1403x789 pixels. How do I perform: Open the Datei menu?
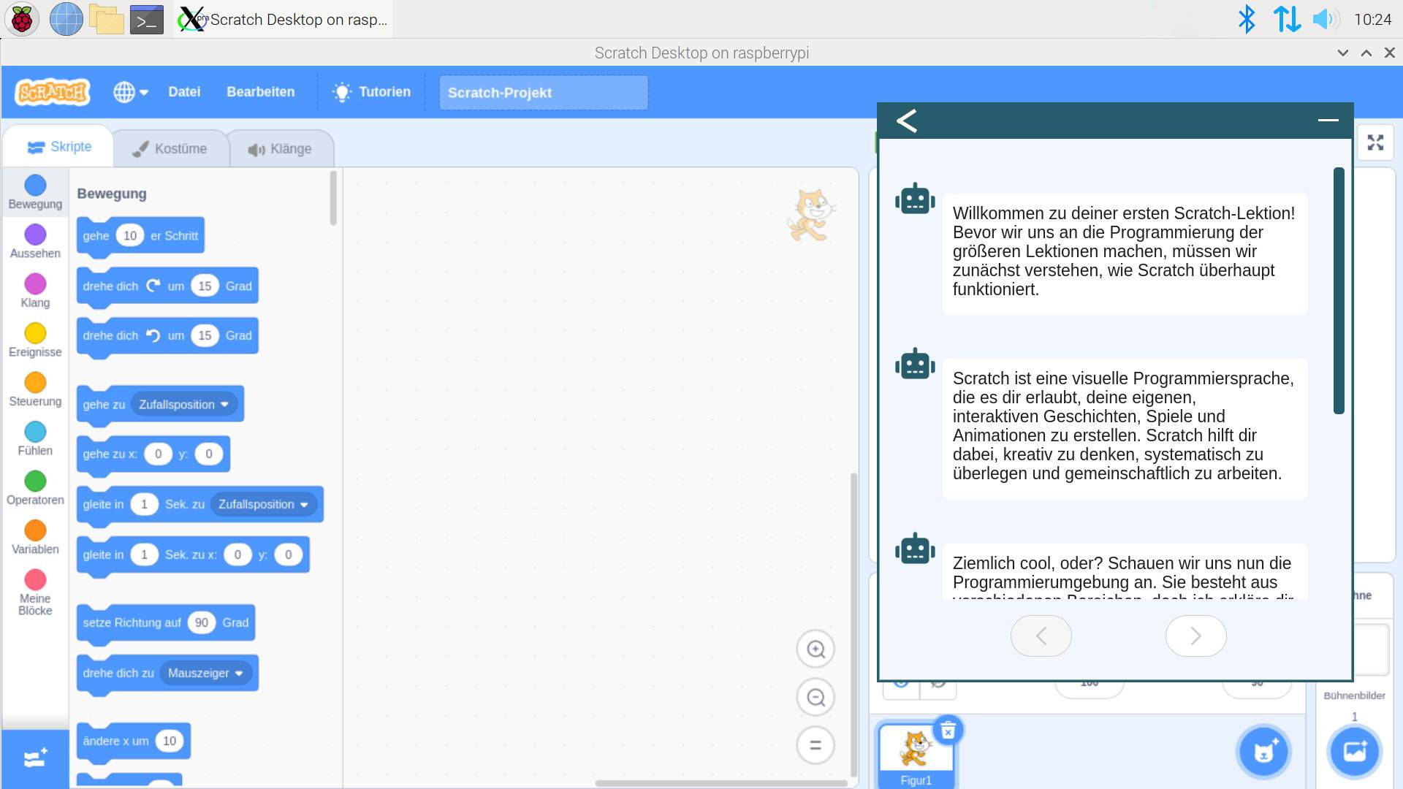184,92
